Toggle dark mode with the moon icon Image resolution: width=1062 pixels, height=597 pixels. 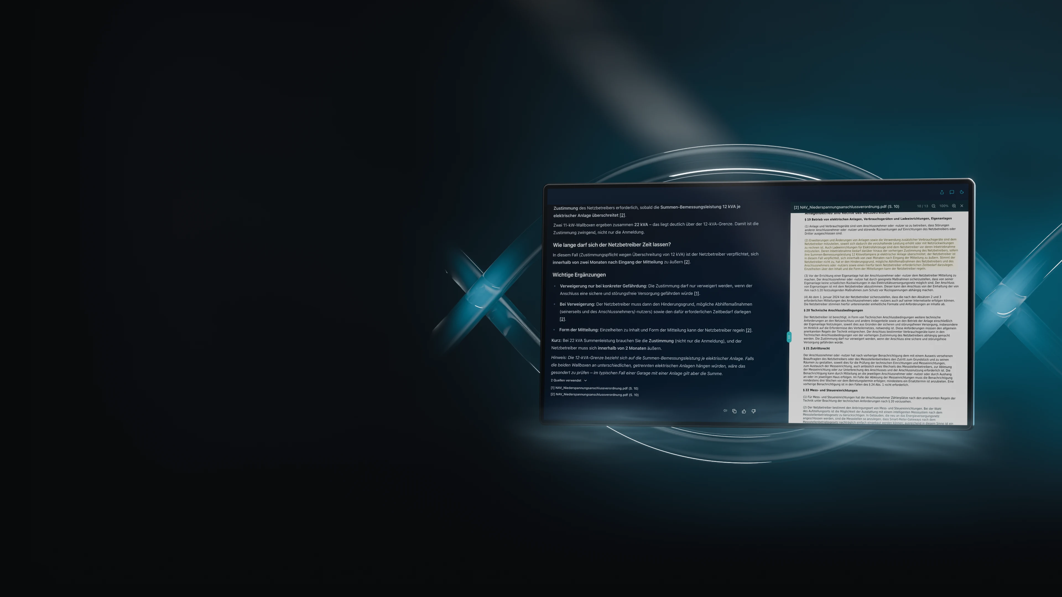(962, 192)
